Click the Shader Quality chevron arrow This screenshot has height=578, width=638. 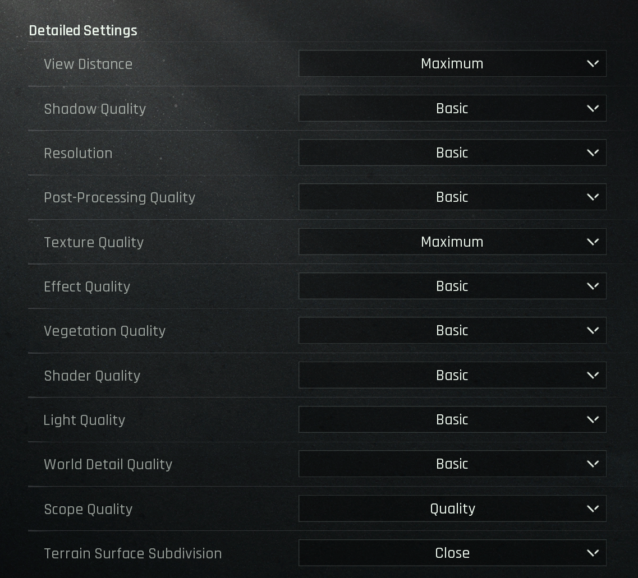tap(593, 375)
